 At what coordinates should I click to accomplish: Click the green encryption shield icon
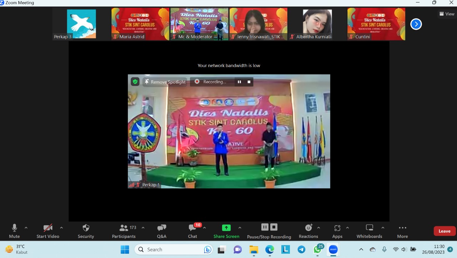click(135, 82)
